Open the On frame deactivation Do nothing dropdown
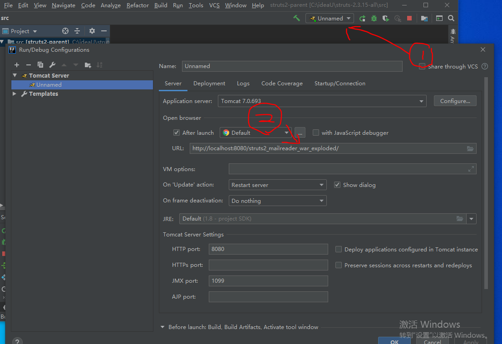The height and width of the screenshot is (344, 502). [x=278, y=201]
